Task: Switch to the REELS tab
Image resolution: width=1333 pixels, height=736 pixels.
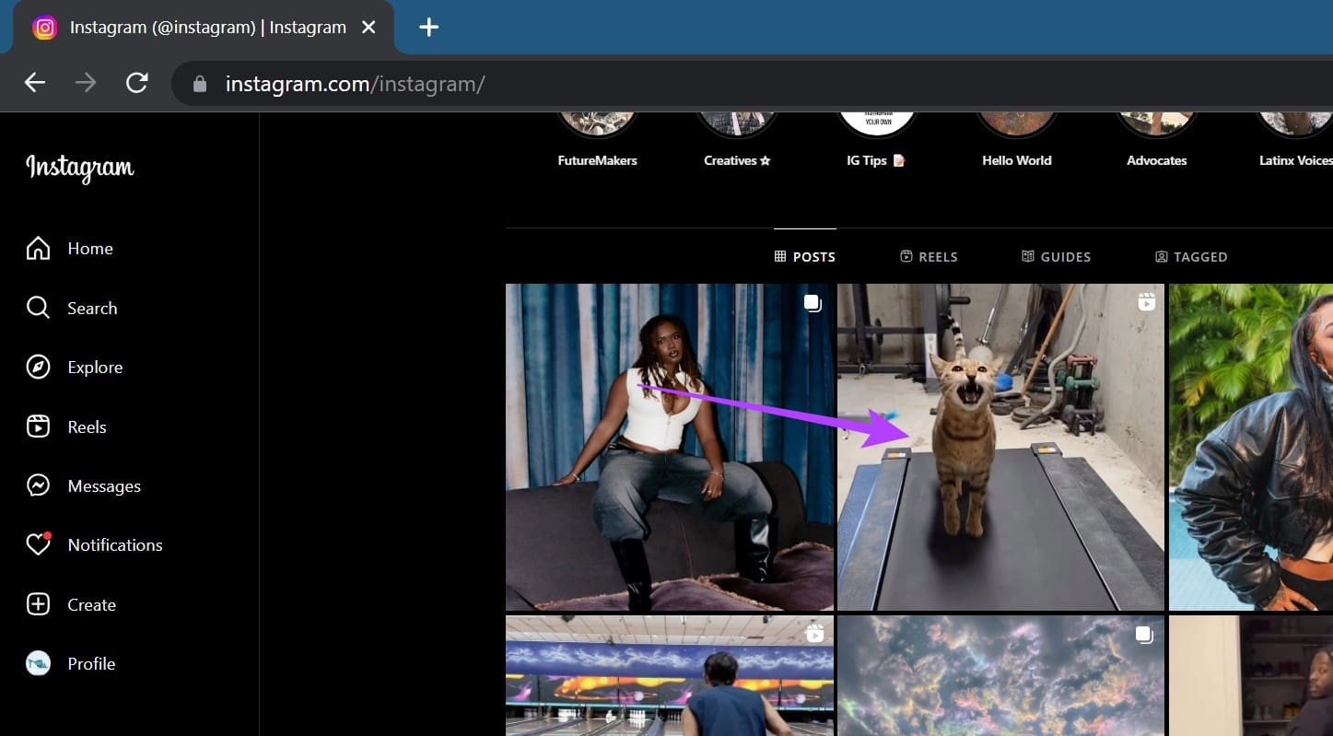Action: tap(929, 257)
